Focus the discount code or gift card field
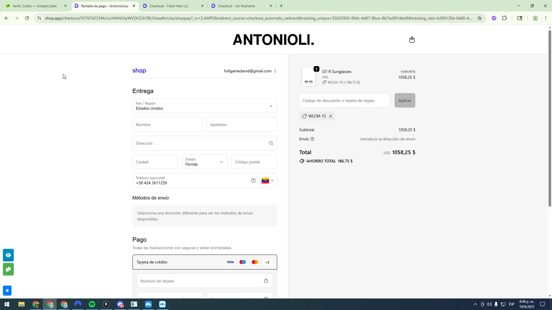552x310 pixels. tap(344, 101)
